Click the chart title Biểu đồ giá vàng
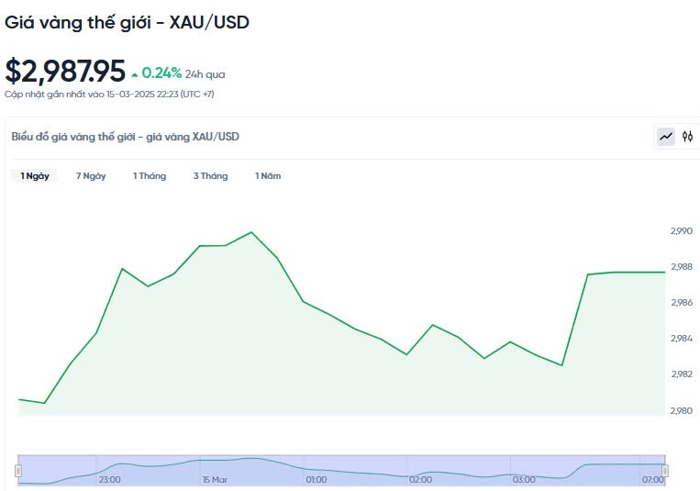700x491 pixels. 125,137
